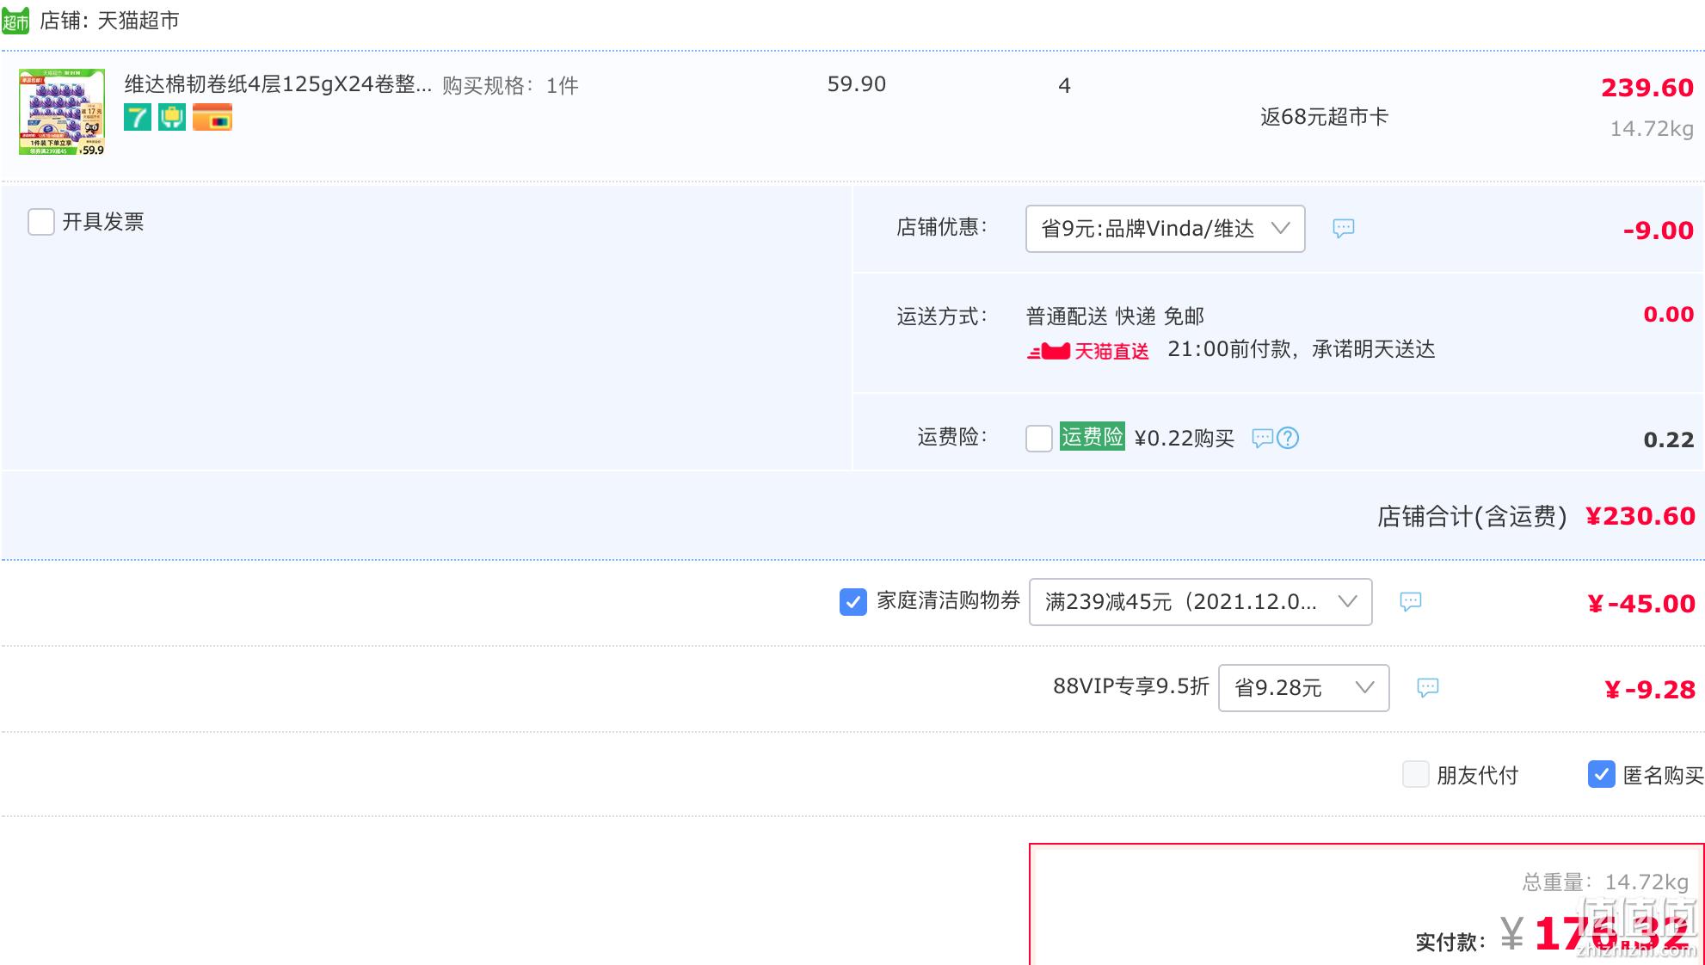Viewport: 1705px width, 965px height.
Task: Click the store name 天猫超市
Action: [x=138, y=21]
